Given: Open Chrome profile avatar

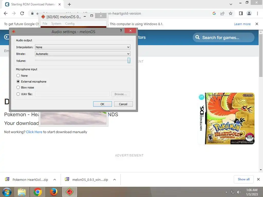Looking at the screenshot, I should pyautogui.click(x=249, y=13).
